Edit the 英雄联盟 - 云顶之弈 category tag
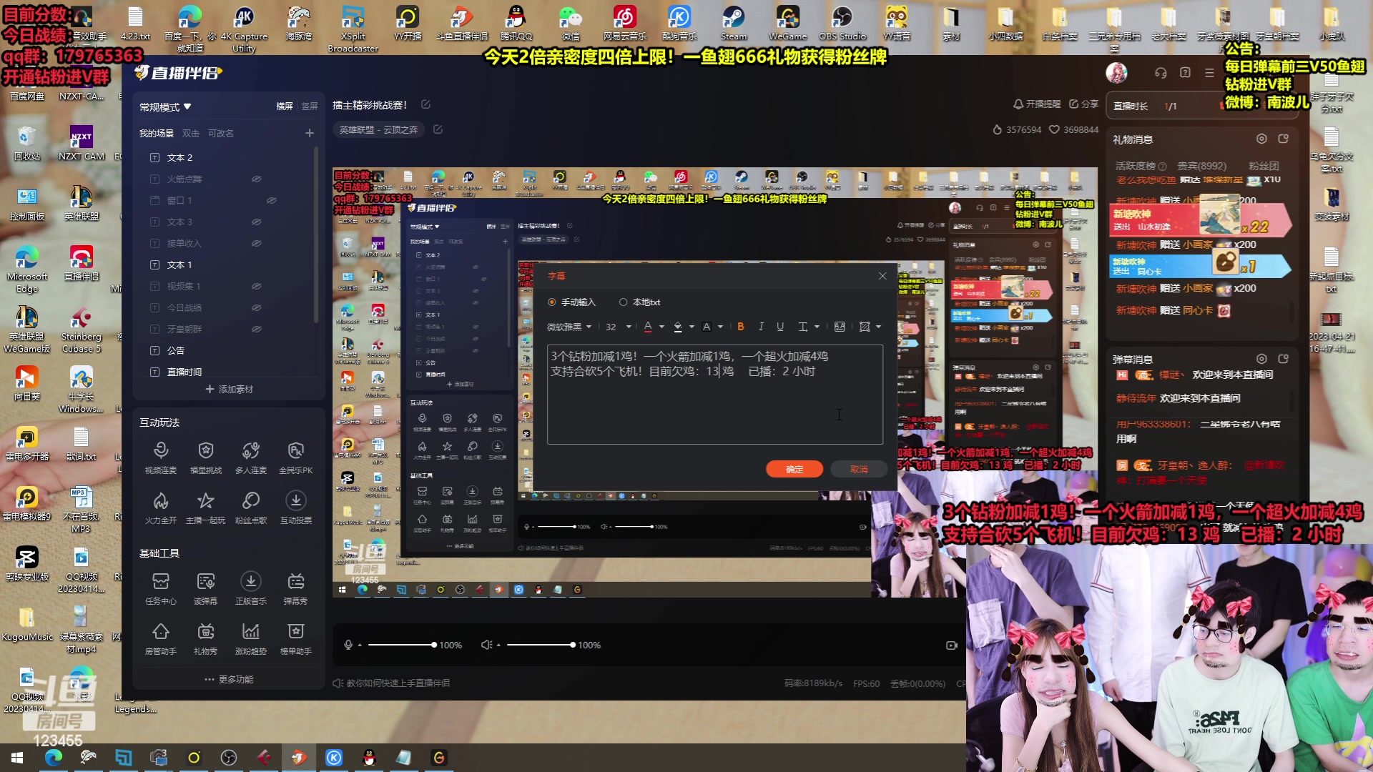Image resolution: width=1373 pixels, height=772 pixels. [x=438, y=129]
